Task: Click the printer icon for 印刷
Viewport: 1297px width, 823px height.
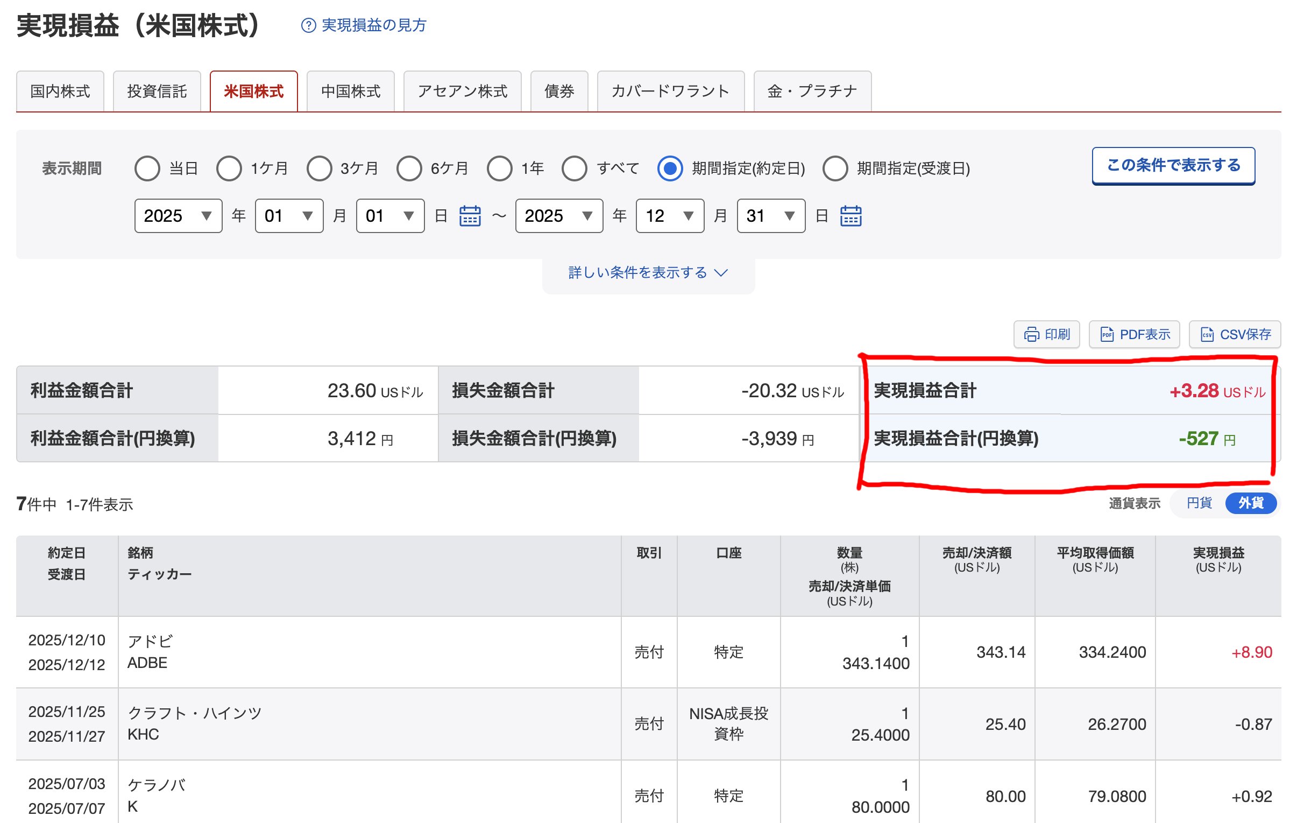Action: pyautogui.click(x=1031, y=335)
